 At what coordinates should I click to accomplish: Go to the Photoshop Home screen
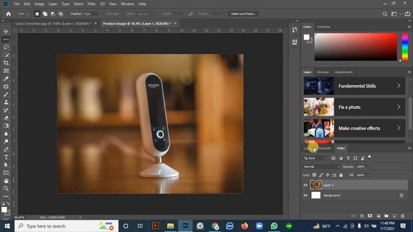8,14
